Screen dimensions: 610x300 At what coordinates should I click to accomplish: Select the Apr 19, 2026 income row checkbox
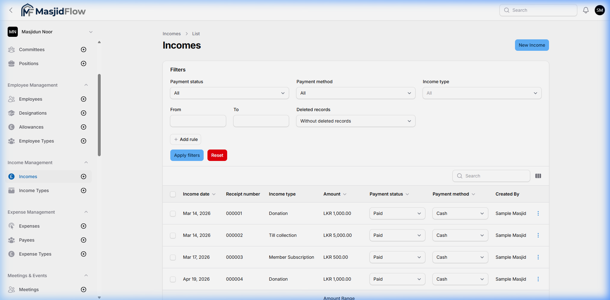click(173, 279)
